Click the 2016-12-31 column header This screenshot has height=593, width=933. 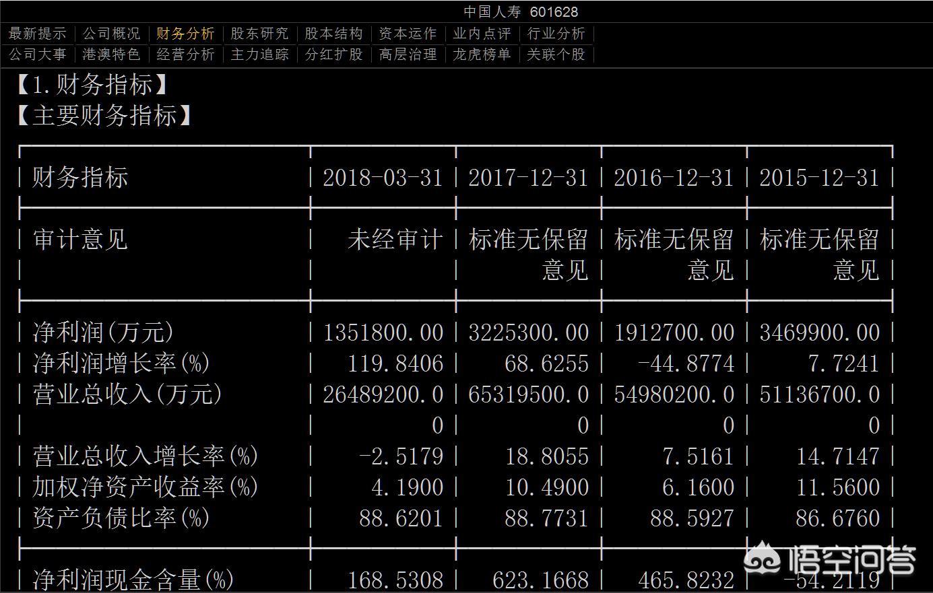674,178
